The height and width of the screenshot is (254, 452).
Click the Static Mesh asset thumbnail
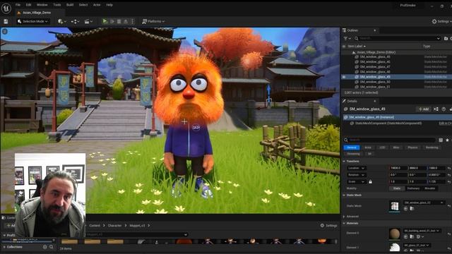point(395,206)
